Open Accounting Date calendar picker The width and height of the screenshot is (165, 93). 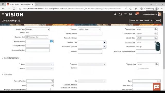155,34
